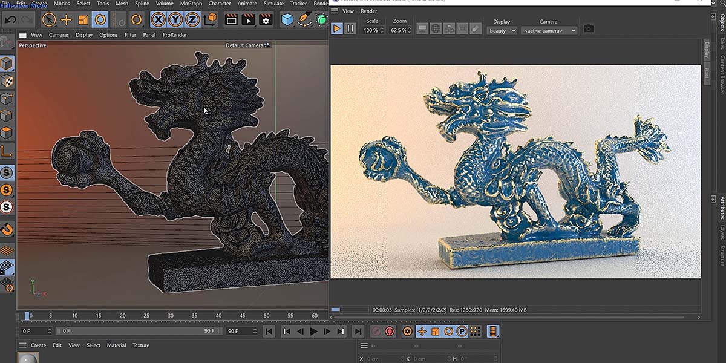Click Render to Picture Viewer icon
This screenshot has height=363, width=726.
(x=248, y=19)
